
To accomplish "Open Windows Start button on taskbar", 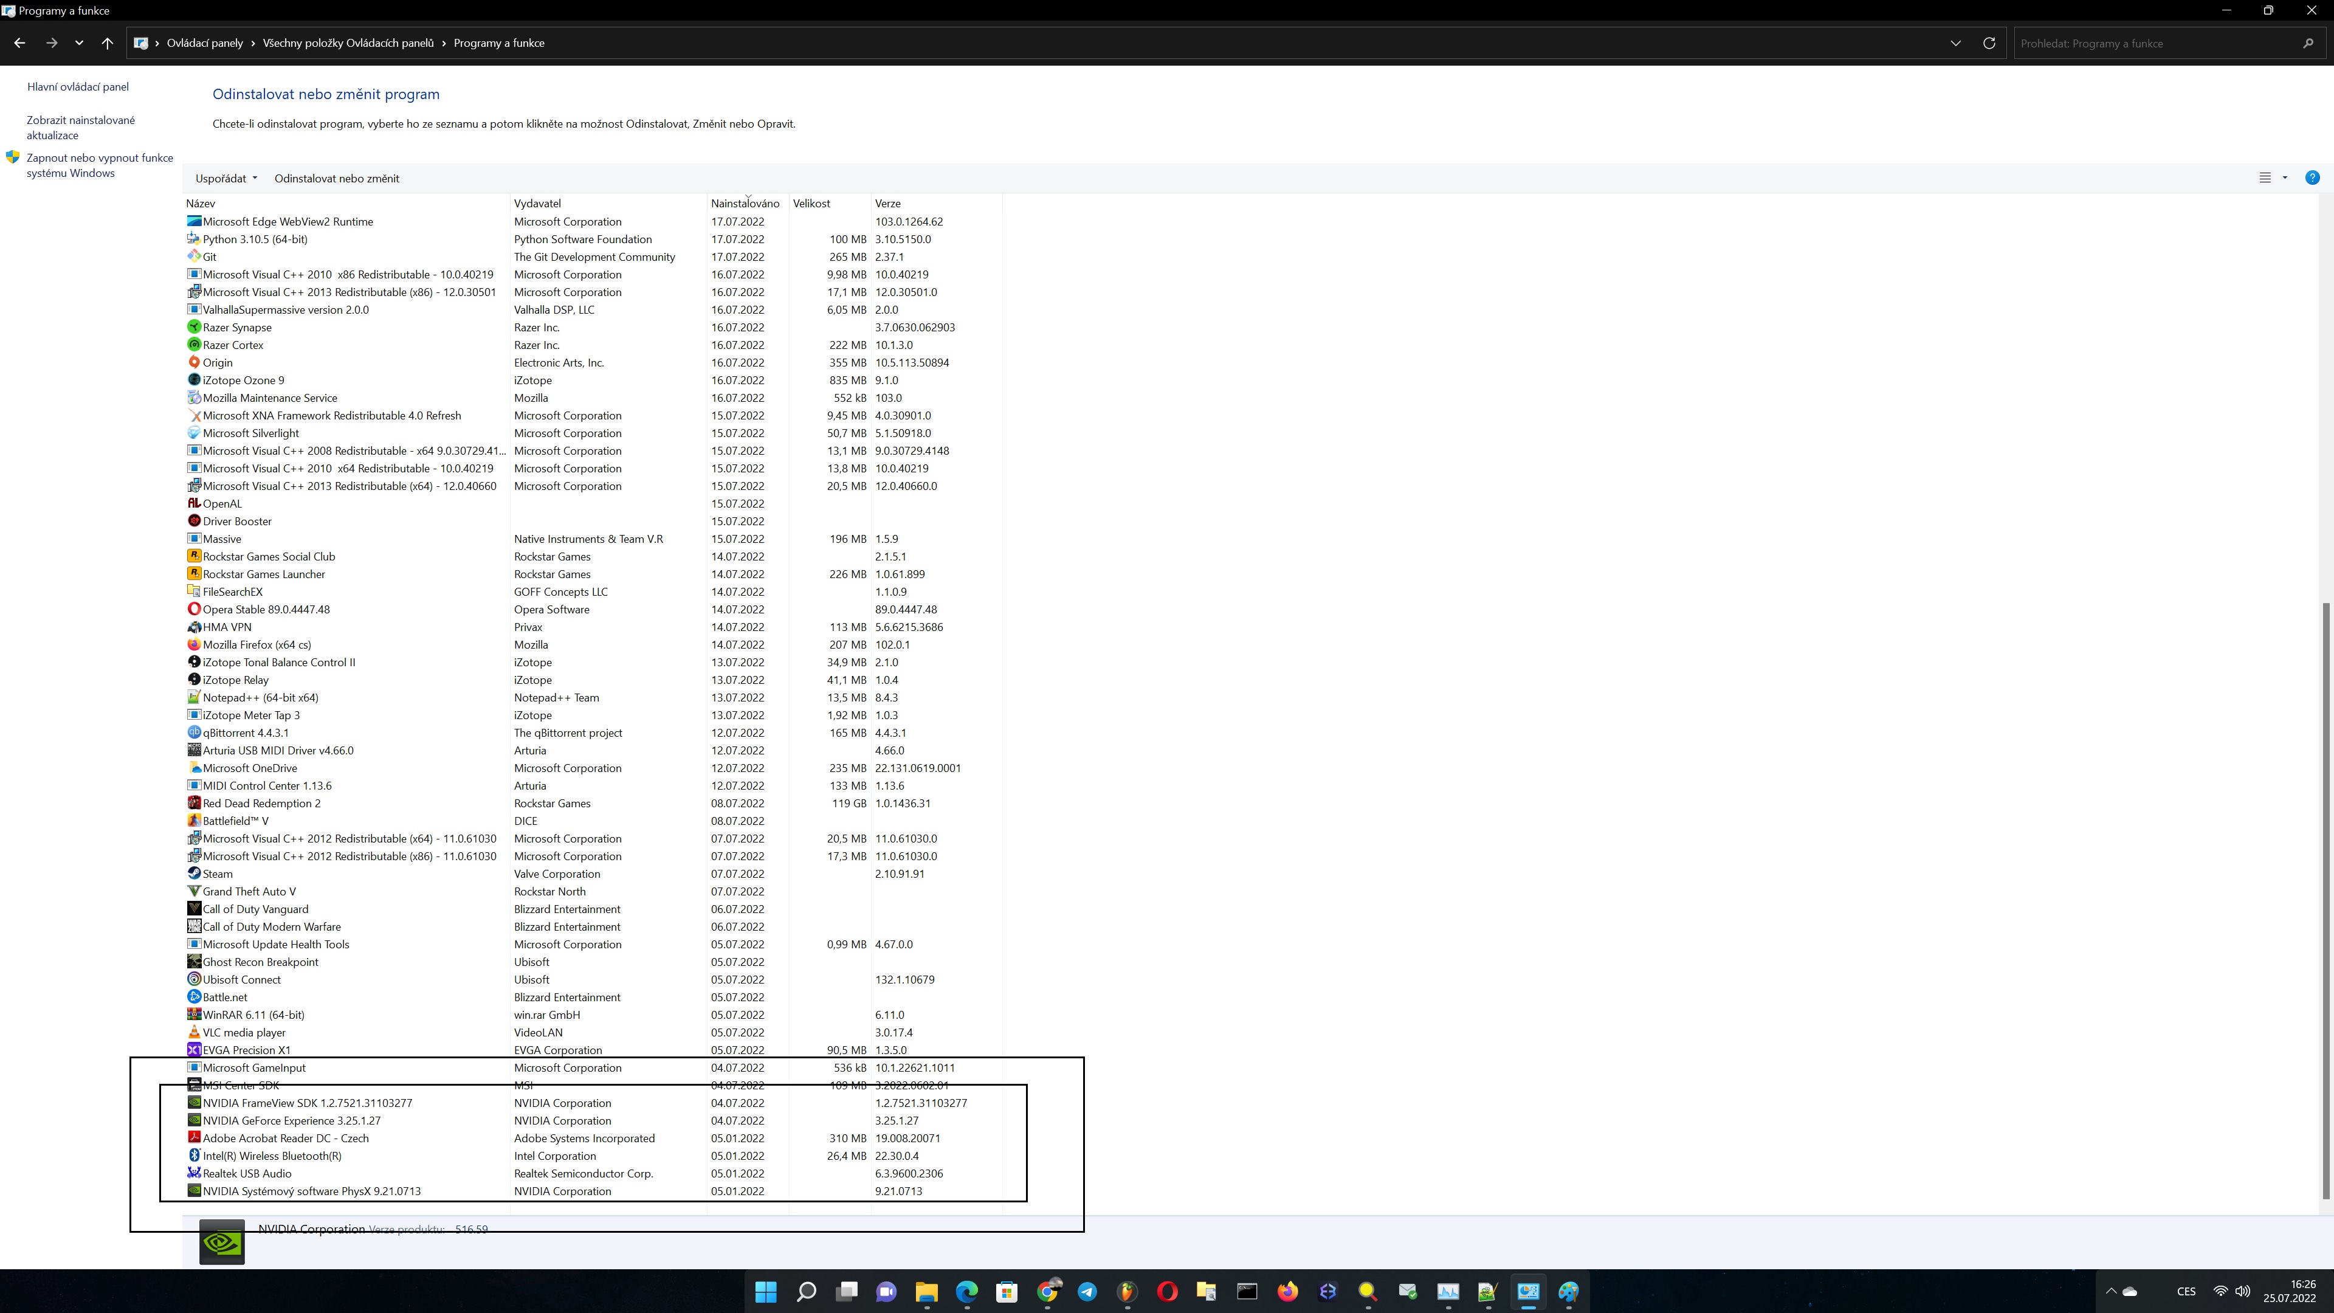I will [766, 1291].
